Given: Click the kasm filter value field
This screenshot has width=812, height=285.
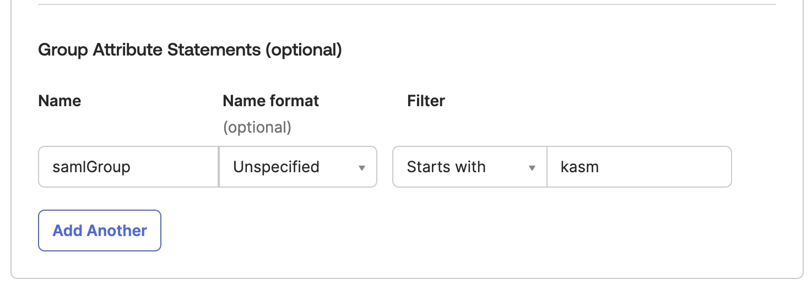Looking at the screenshot, I should coord(639,167).
